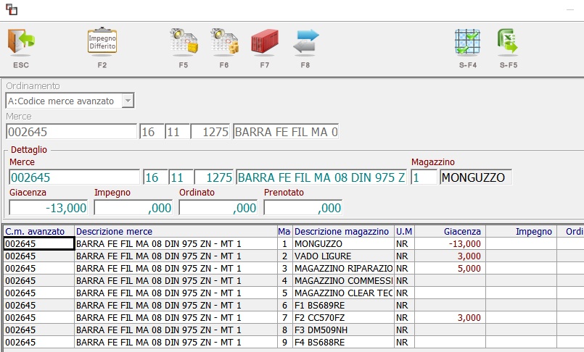
Task: Click the Giacenza column header in table
Action: coord(450,232)
